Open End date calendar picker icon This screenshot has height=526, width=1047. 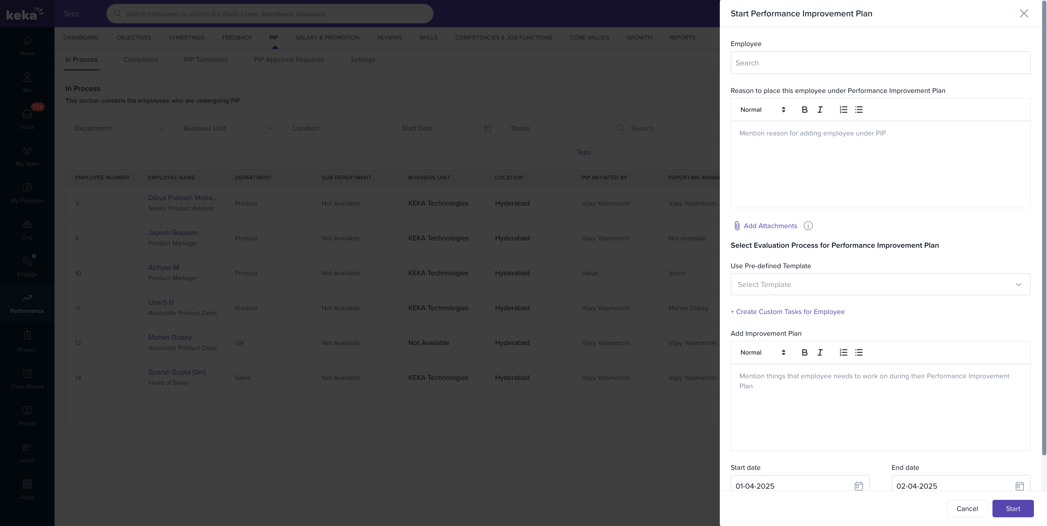coord(1019,486)
